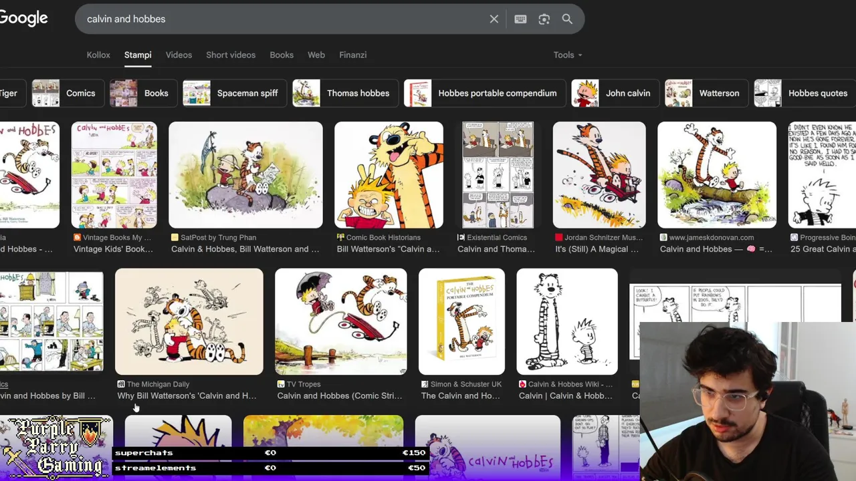Open the Jordan Schnitzer Museum wagon image

click(x=599, y=175)
